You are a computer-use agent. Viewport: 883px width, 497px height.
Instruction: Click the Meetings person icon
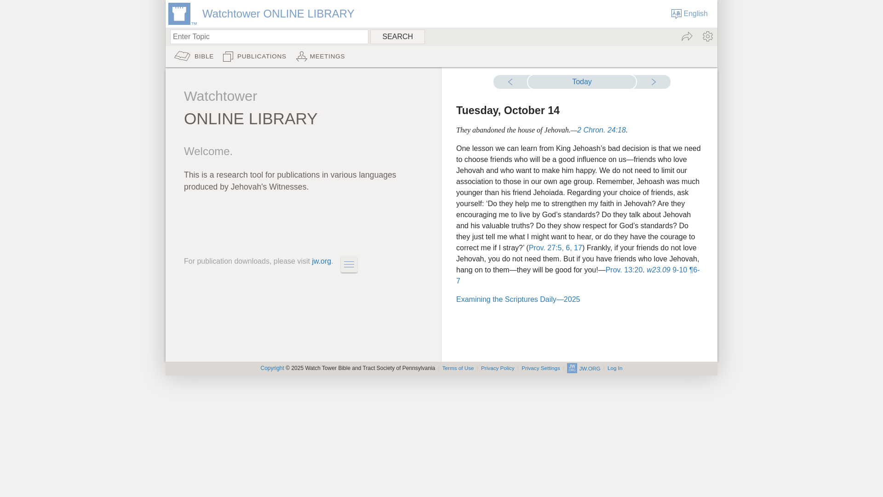pos(302,56)
